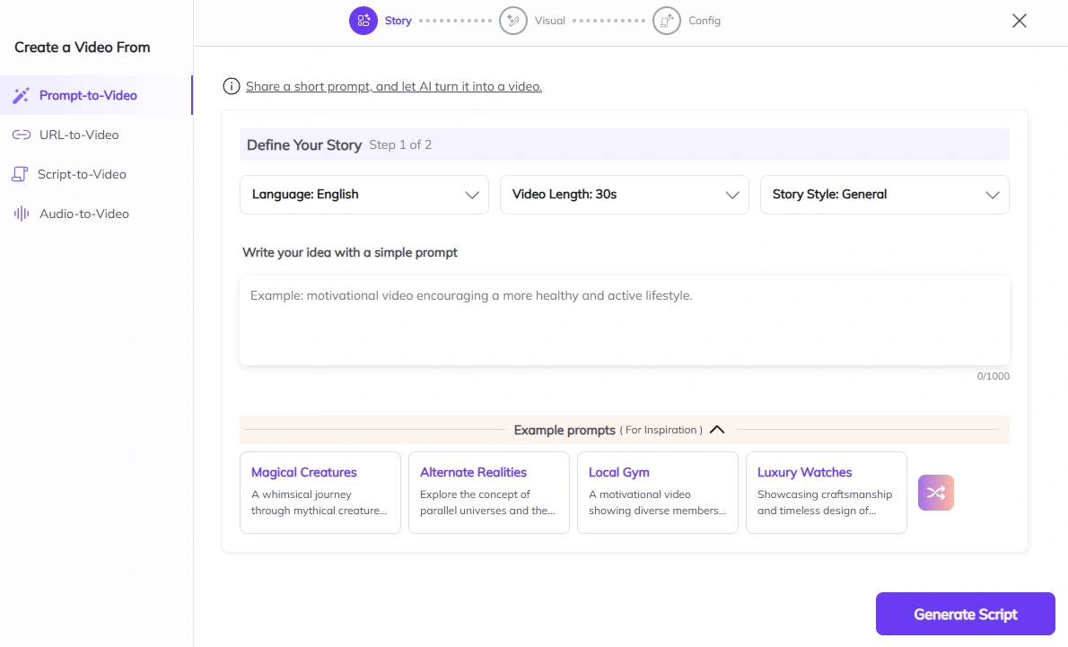Go to the Config step label
Image resolution: width=1068 pixels, height=647 pixels.
coord(705,21)
